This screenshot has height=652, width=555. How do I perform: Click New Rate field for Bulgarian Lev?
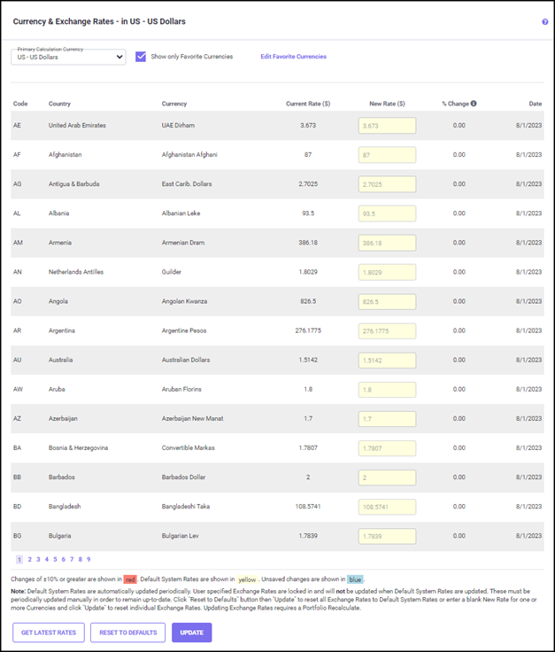coord(387,536)
